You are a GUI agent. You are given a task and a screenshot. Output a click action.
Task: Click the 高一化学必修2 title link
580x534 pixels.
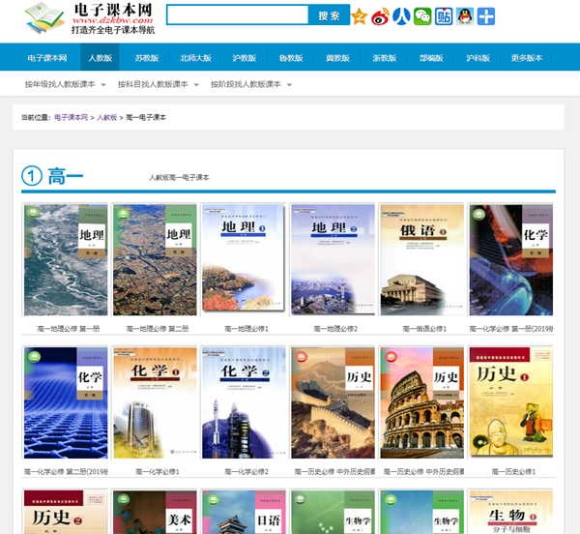click(x=246, y=472)
